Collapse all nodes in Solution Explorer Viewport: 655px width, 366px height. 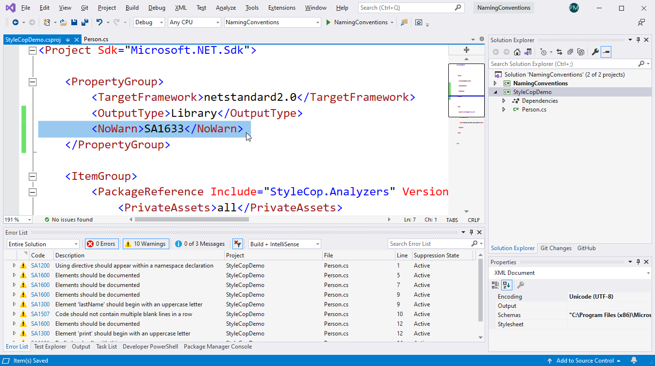point(570,52)
